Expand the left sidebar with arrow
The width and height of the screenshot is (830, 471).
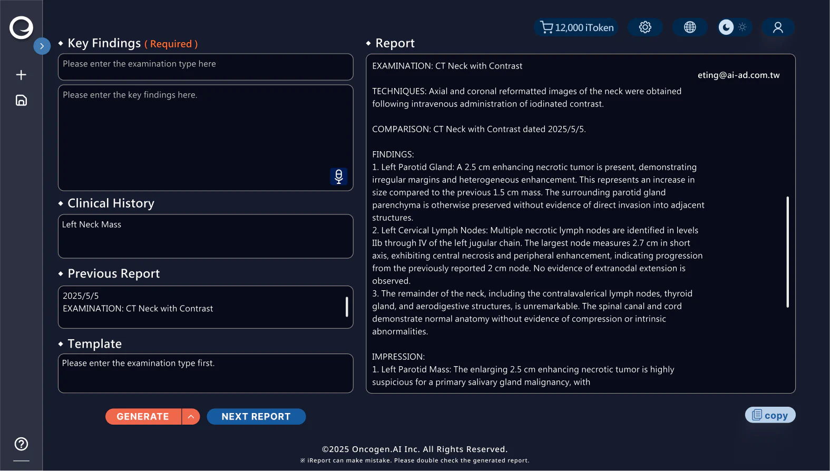click(x=42, y=46)
